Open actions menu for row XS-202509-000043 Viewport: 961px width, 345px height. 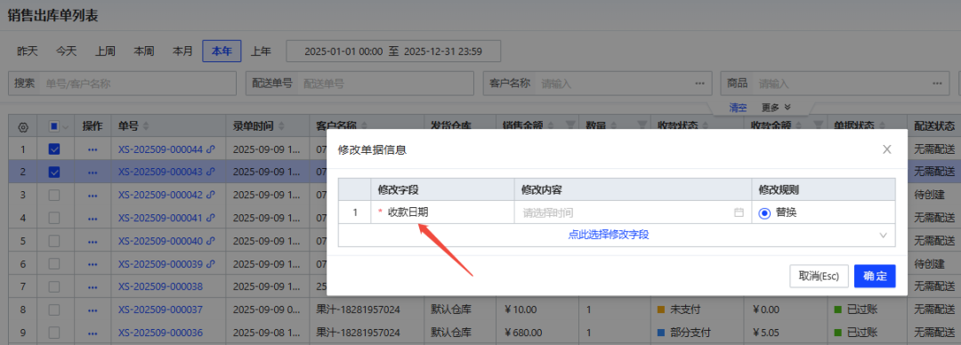[x=93, y=172]
